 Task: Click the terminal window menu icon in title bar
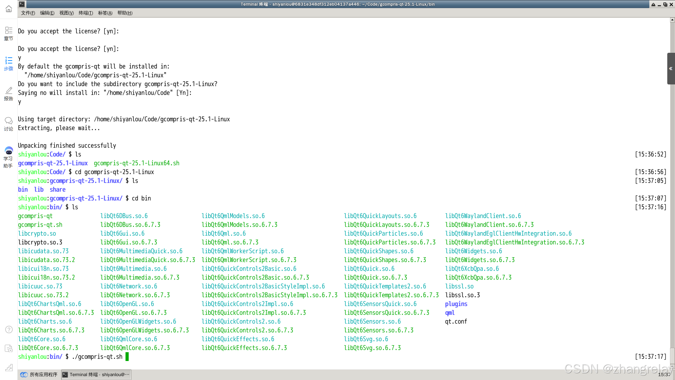[x=22, y=4]
